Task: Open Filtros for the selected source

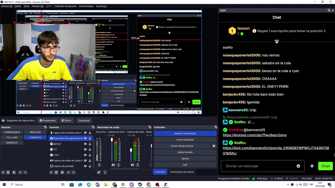Action: (x=66, y=121)
